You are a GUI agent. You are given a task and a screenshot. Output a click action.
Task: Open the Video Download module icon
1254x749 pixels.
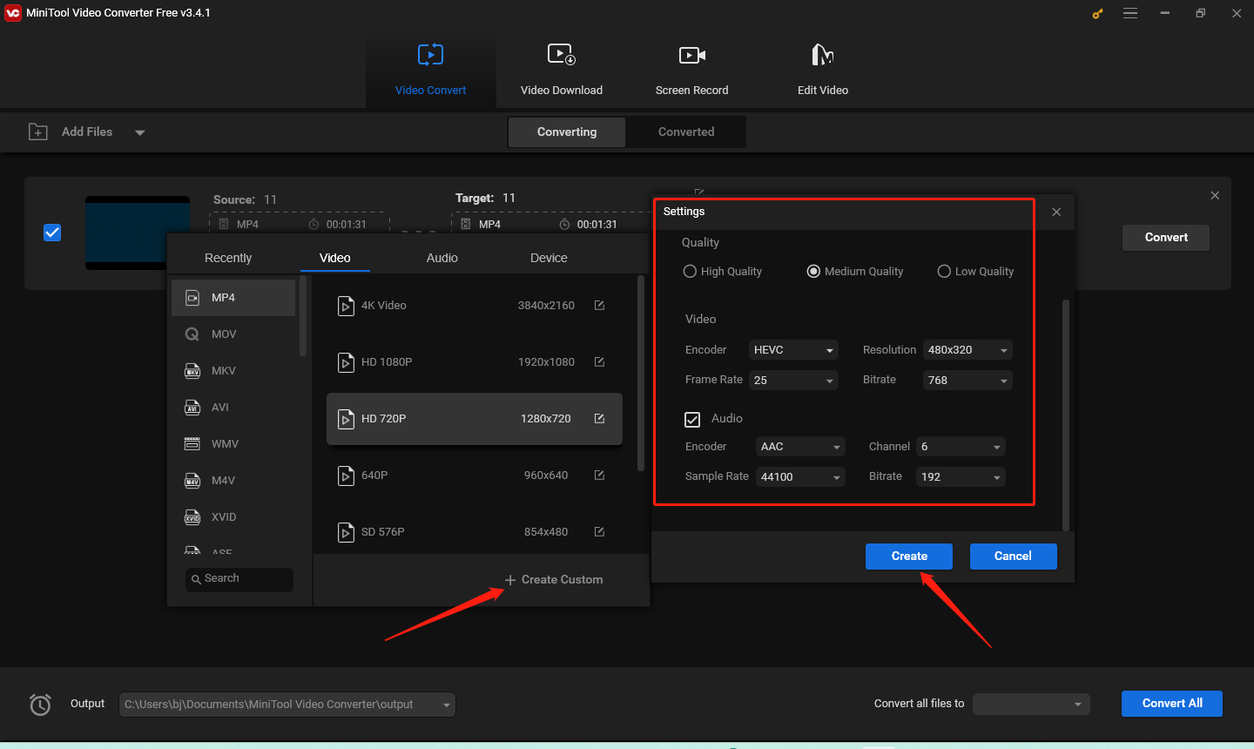point(562,55)
